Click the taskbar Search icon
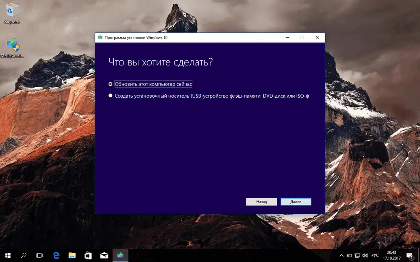This screenshot has height=262, width=420. tap(23, 255)
